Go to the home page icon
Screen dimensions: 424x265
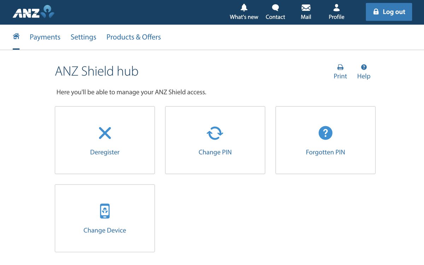(16, 36)
